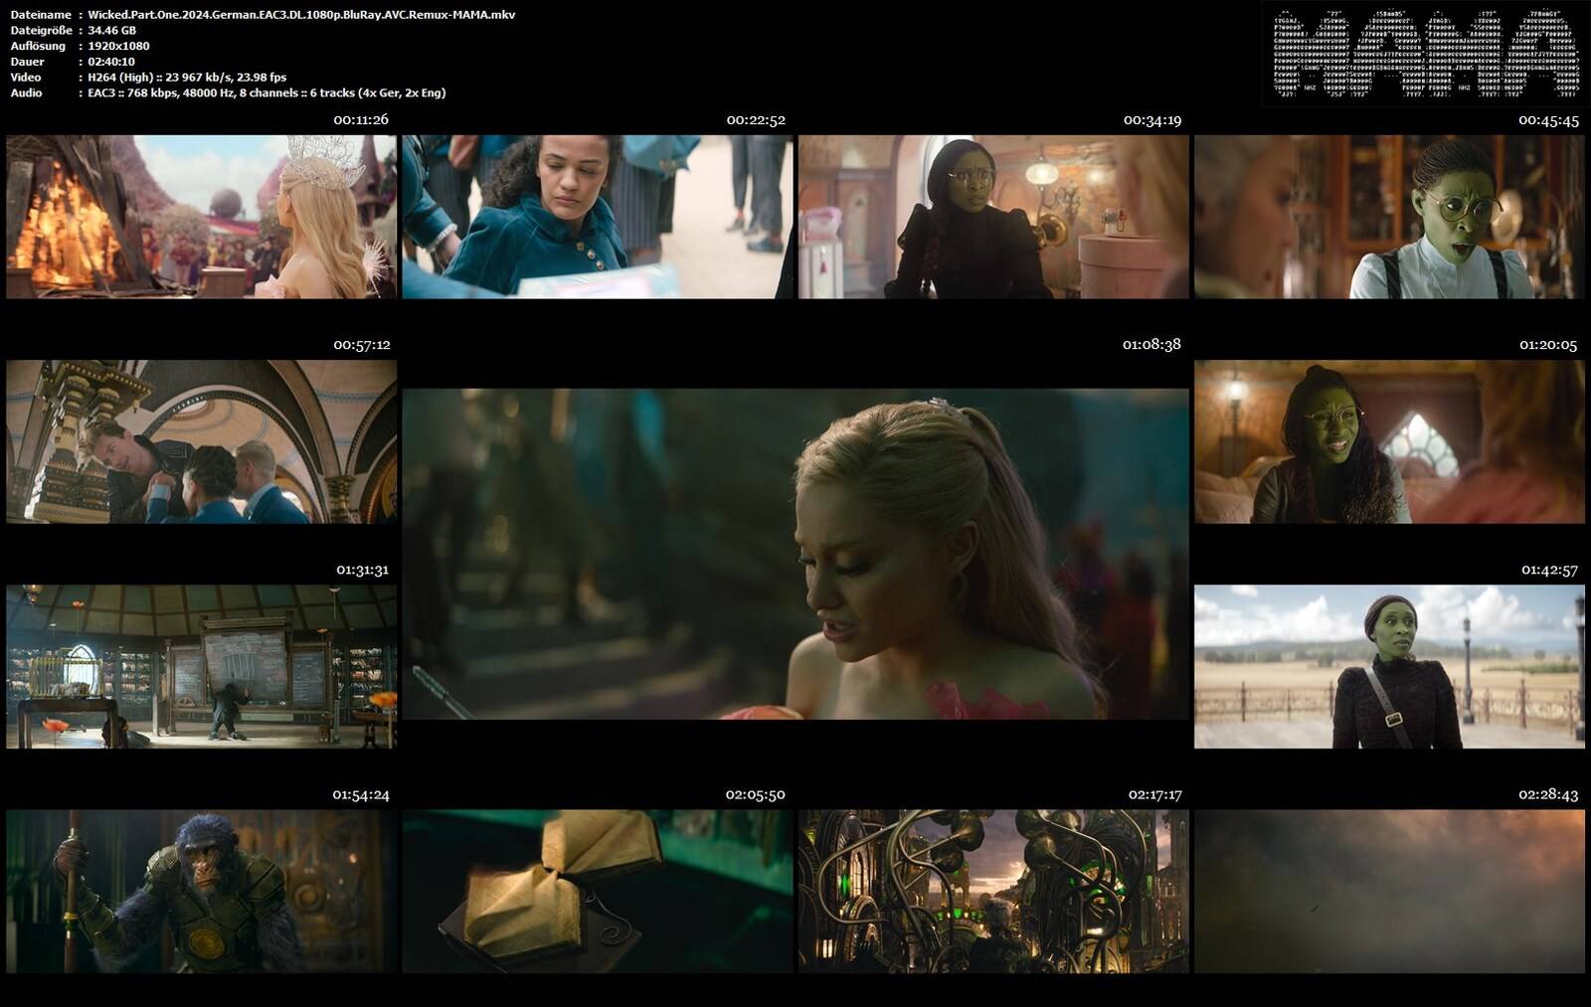Open the large center frame at 01:08:38
This screenshot has height=1007, width=1591.
pos(795,554)
